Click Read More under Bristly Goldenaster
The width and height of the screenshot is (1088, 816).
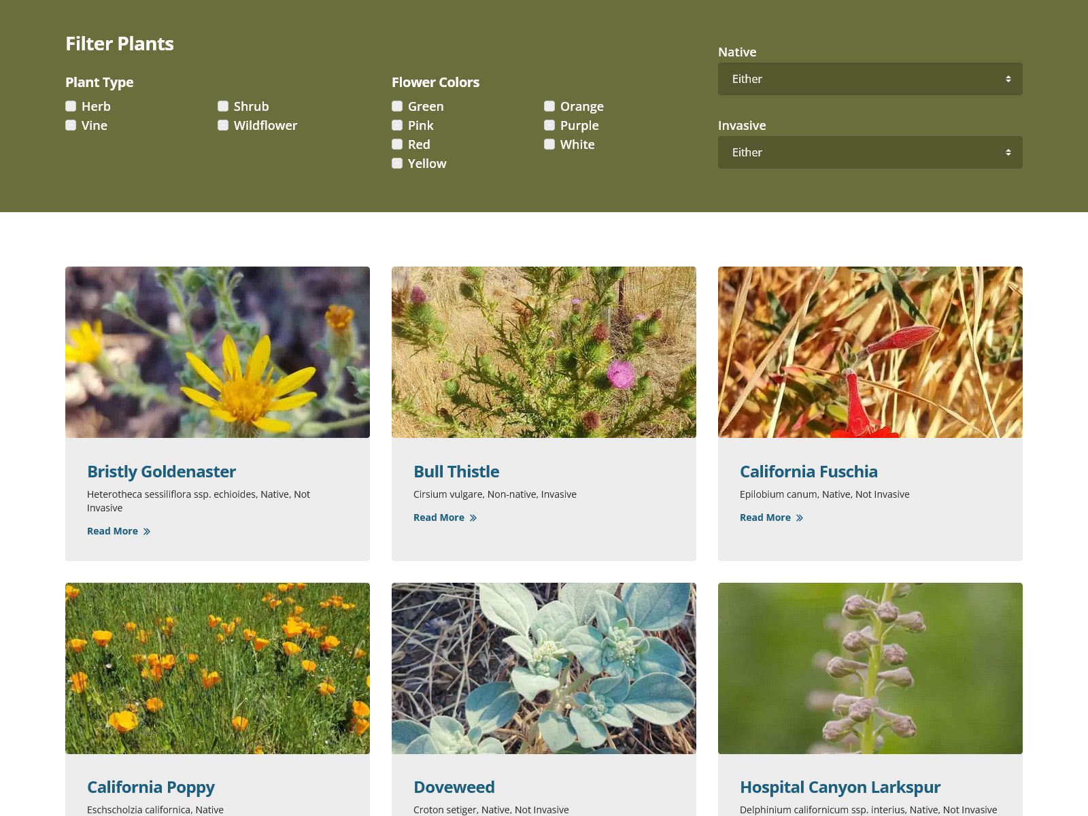113,531
